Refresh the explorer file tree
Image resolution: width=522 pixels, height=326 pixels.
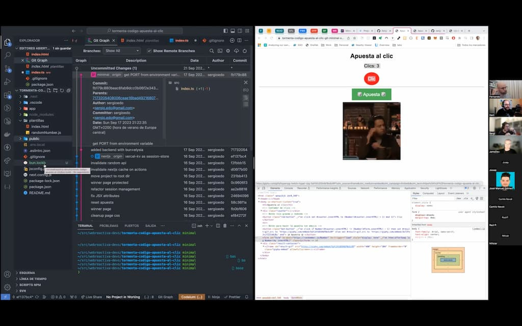tap(62, 91)
